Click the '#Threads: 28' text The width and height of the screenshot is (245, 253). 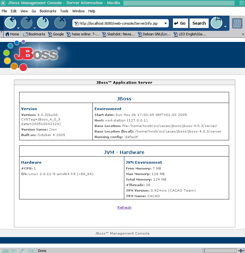coord(138,185)
